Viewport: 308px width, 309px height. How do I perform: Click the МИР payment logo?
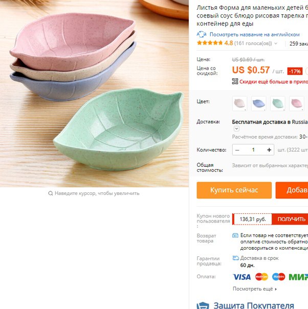click(x=298, y=277)
